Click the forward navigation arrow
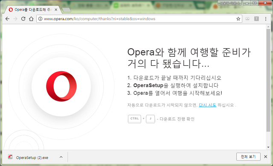273x166 pixels. (15, 19)
